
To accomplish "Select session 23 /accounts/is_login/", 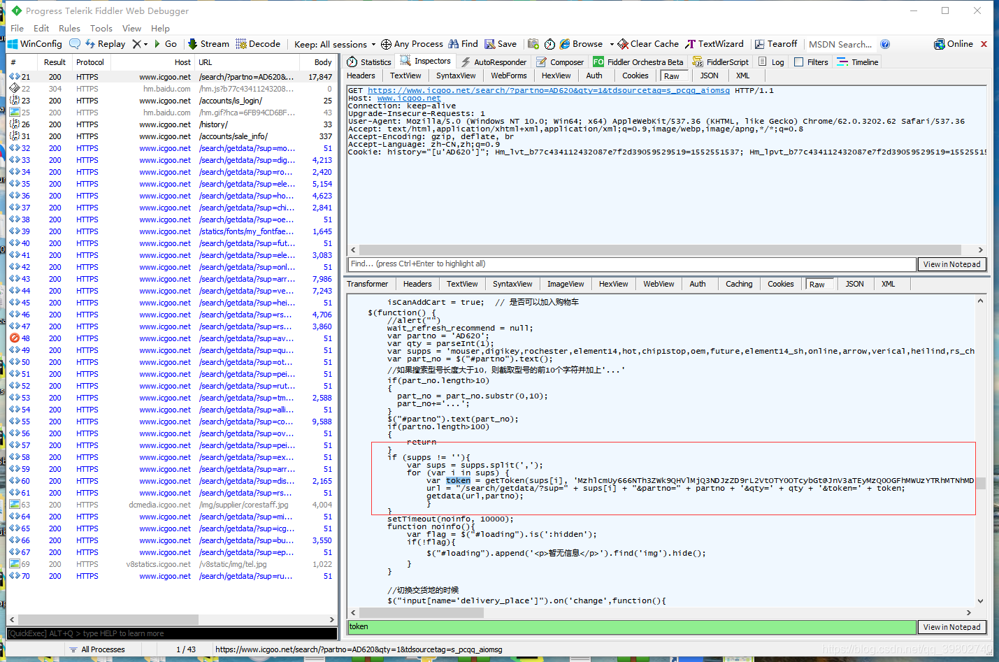I will [x=172, y=101].
